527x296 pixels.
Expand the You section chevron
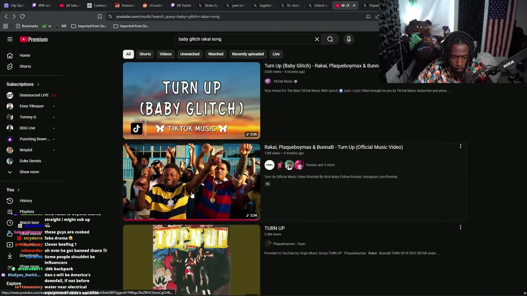18,190
